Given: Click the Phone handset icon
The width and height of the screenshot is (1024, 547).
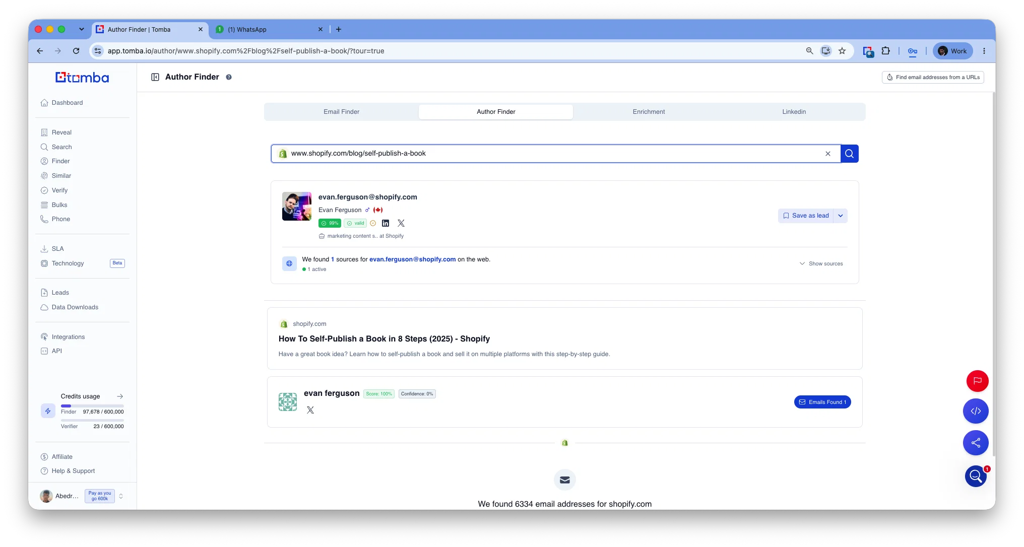Looking at the screenshot, I should (44, 219).
